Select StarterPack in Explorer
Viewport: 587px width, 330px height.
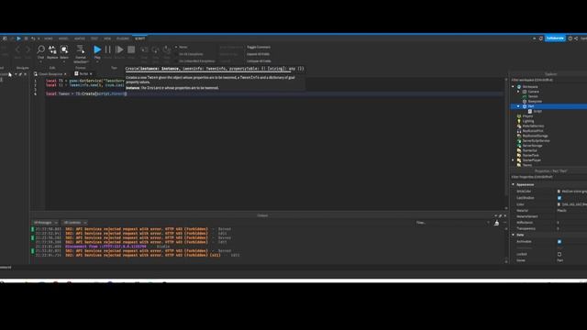coord(530,155)
